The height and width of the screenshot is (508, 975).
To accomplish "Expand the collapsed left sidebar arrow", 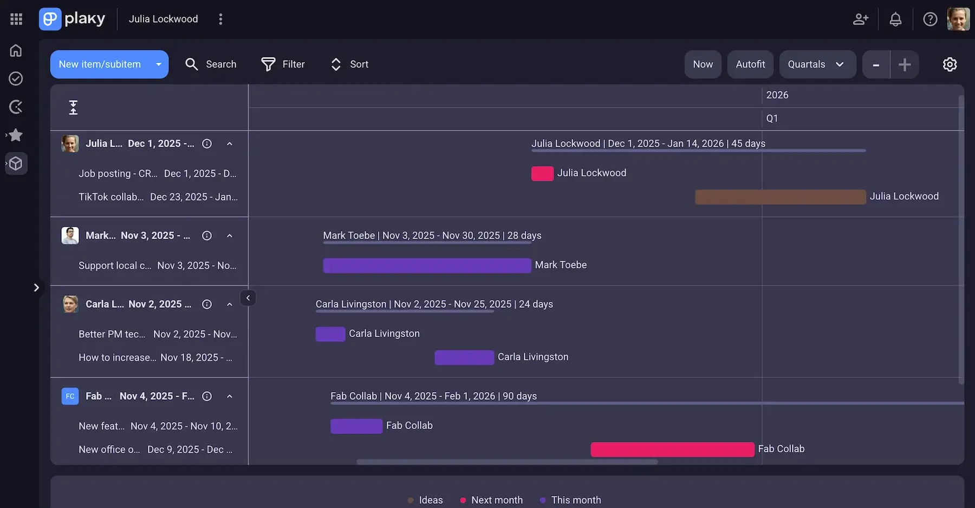I will pos(36,287).
